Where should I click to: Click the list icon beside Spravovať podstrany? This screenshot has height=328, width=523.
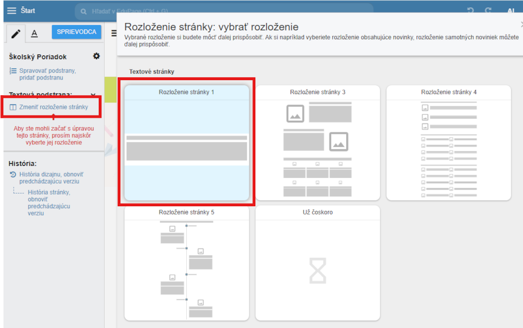[13, 71]
